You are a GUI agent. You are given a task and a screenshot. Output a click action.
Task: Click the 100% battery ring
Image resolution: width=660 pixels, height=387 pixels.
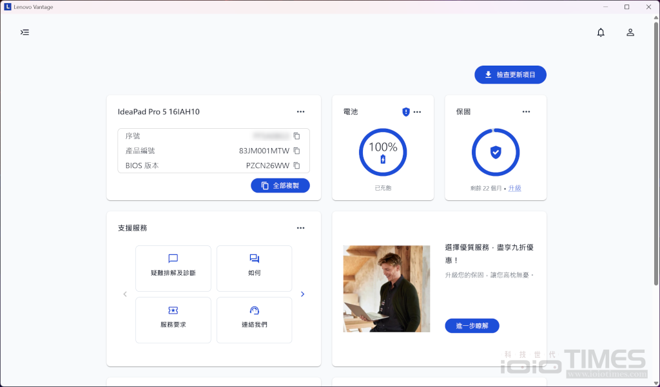point(383,152)
